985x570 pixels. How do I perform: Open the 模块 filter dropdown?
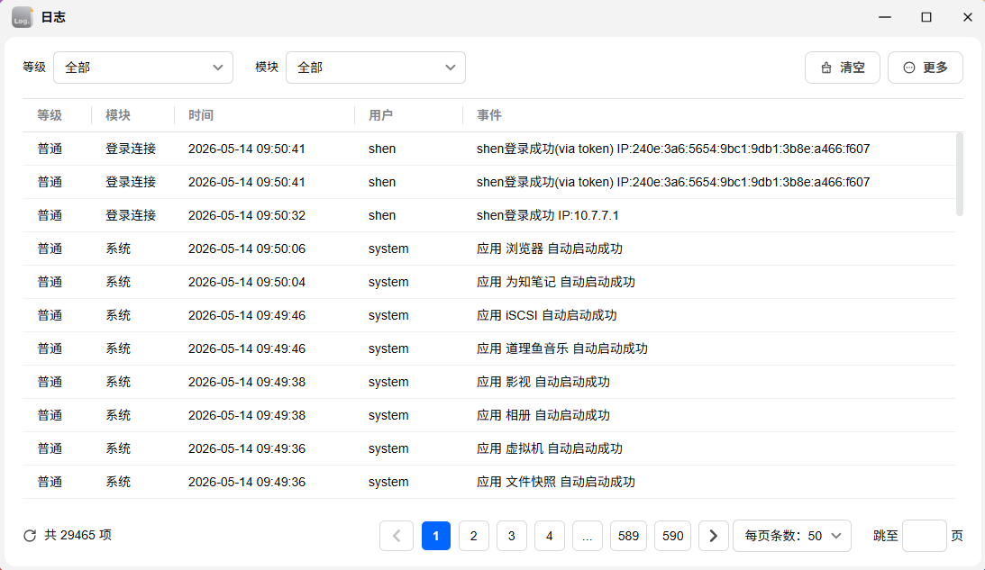click(x=376, y=68)
